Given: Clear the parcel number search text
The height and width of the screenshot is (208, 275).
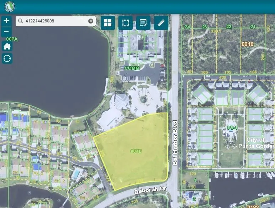Looking at the screenshot, I should pyautogui.click(x=91, y=21).
